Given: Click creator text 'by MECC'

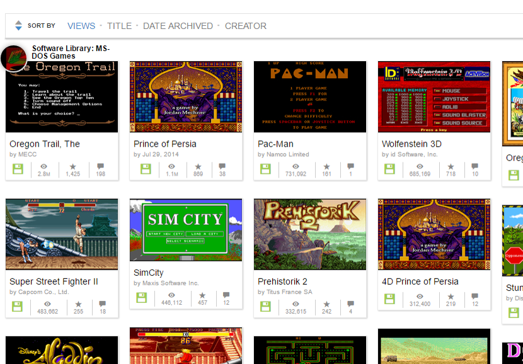Looking at the screenshot, I should [23, 154].
